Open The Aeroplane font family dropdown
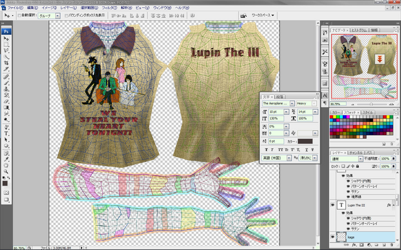Screen dimensions: 401x250 (292, 103)
